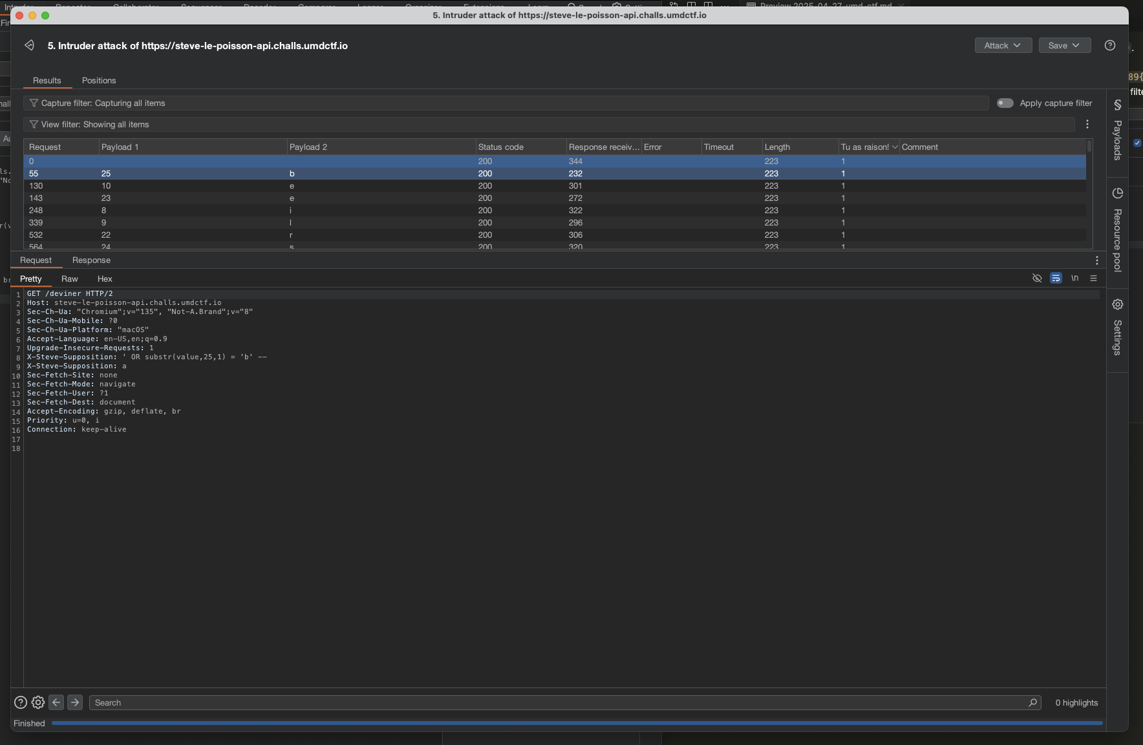The height and width of the screenshot is (745, 1143).
Task: Click the View filter bar
Action: (x=550, y=125)
